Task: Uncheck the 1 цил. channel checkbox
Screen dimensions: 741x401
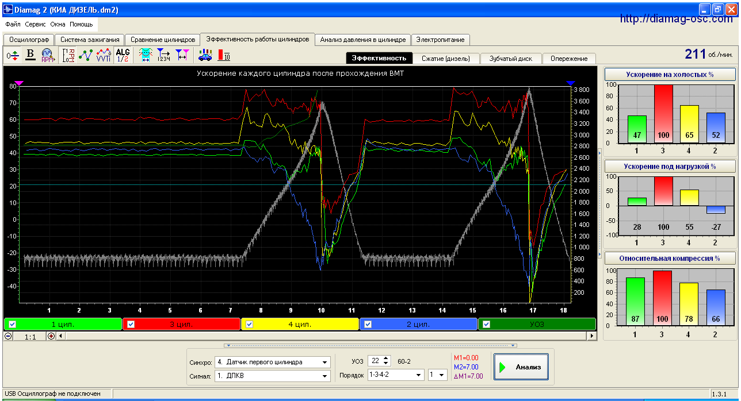Action: tap(12, 324)
